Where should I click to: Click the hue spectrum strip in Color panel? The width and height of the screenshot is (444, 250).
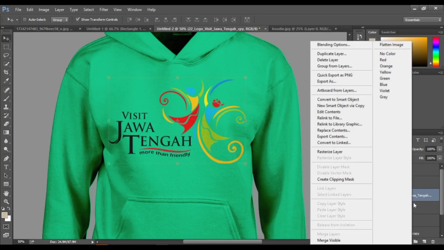pos(436,52)
